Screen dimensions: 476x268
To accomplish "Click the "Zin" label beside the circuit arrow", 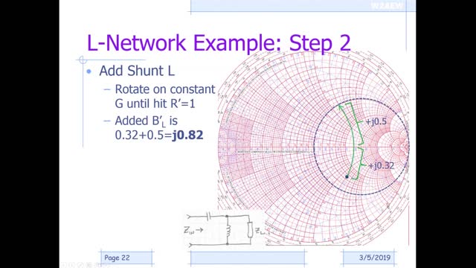I will 189,230.
